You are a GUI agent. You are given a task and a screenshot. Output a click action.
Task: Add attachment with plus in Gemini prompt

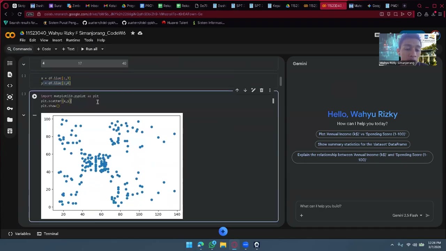[301, 215]
